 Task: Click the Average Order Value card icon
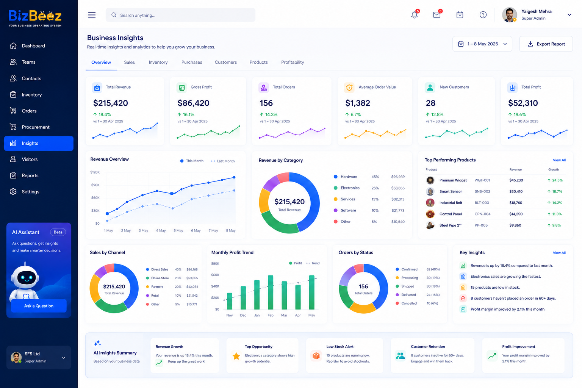349,88
